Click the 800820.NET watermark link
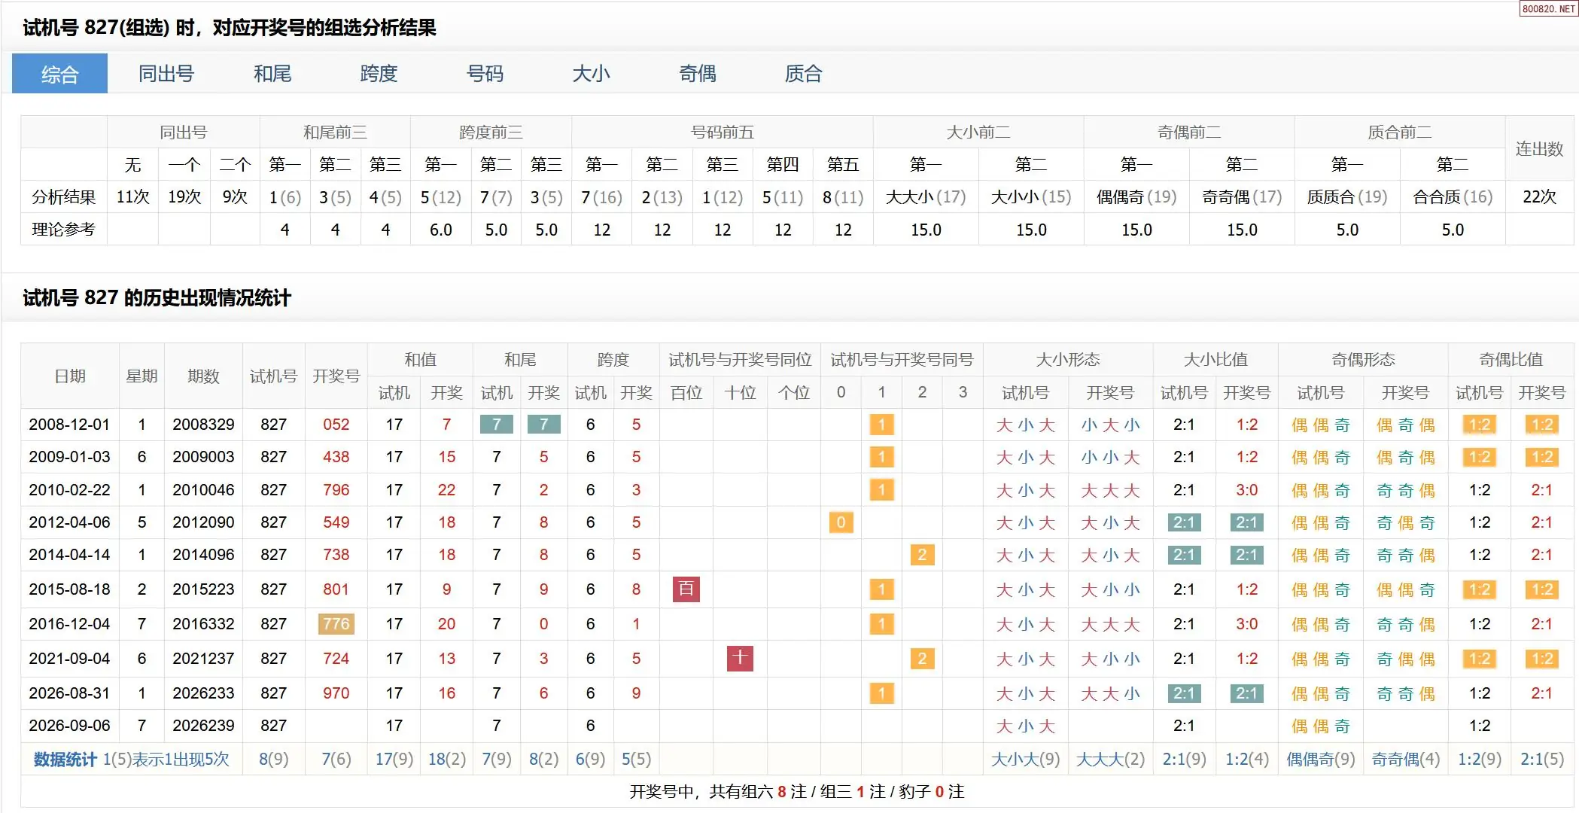This screenshot has height=813, width=1579. click(1548, 8)
